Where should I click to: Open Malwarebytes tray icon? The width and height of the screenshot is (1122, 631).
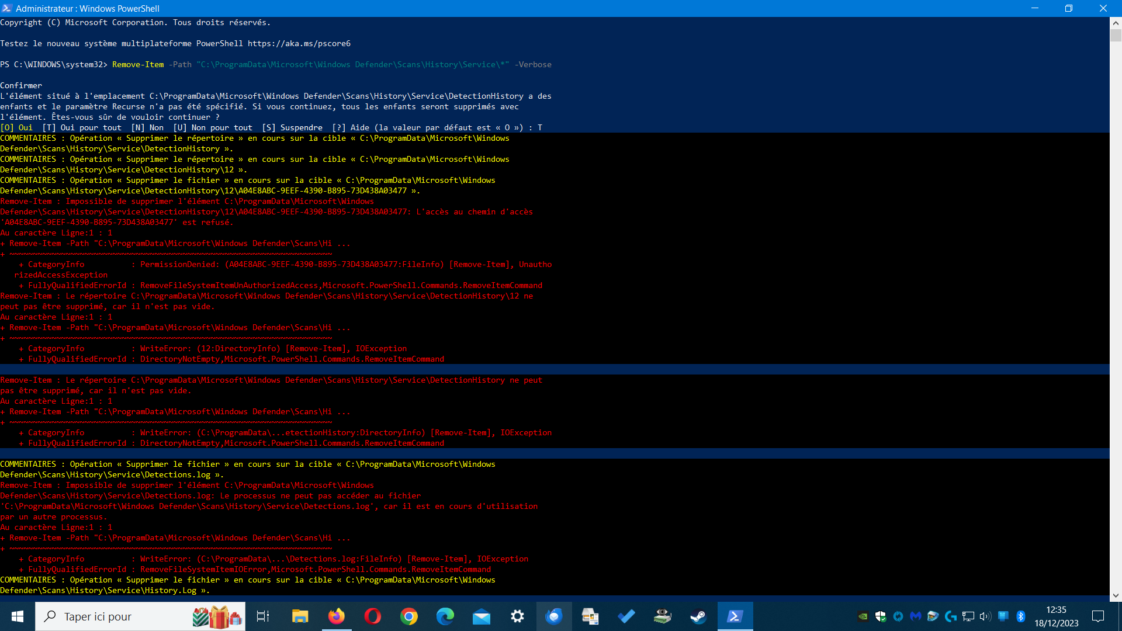click(x=916, y=616)
